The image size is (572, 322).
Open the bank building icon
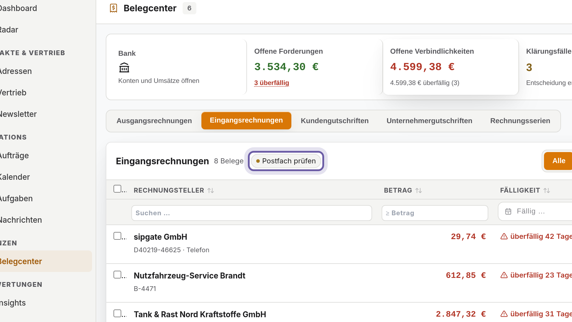(x=124, y=68)
